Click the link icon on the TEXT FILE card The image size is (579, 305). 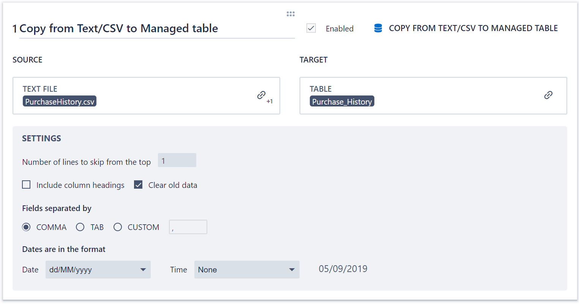pos(261,95)
